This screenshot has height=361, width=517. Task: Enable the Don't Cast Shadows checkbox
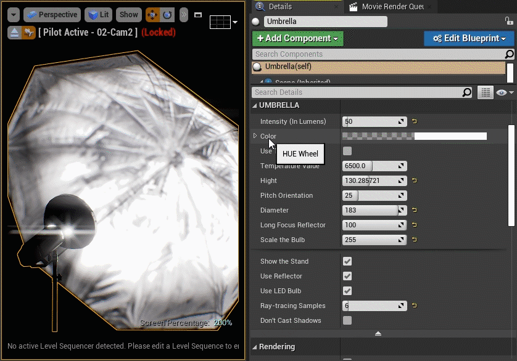pos(347,320)
